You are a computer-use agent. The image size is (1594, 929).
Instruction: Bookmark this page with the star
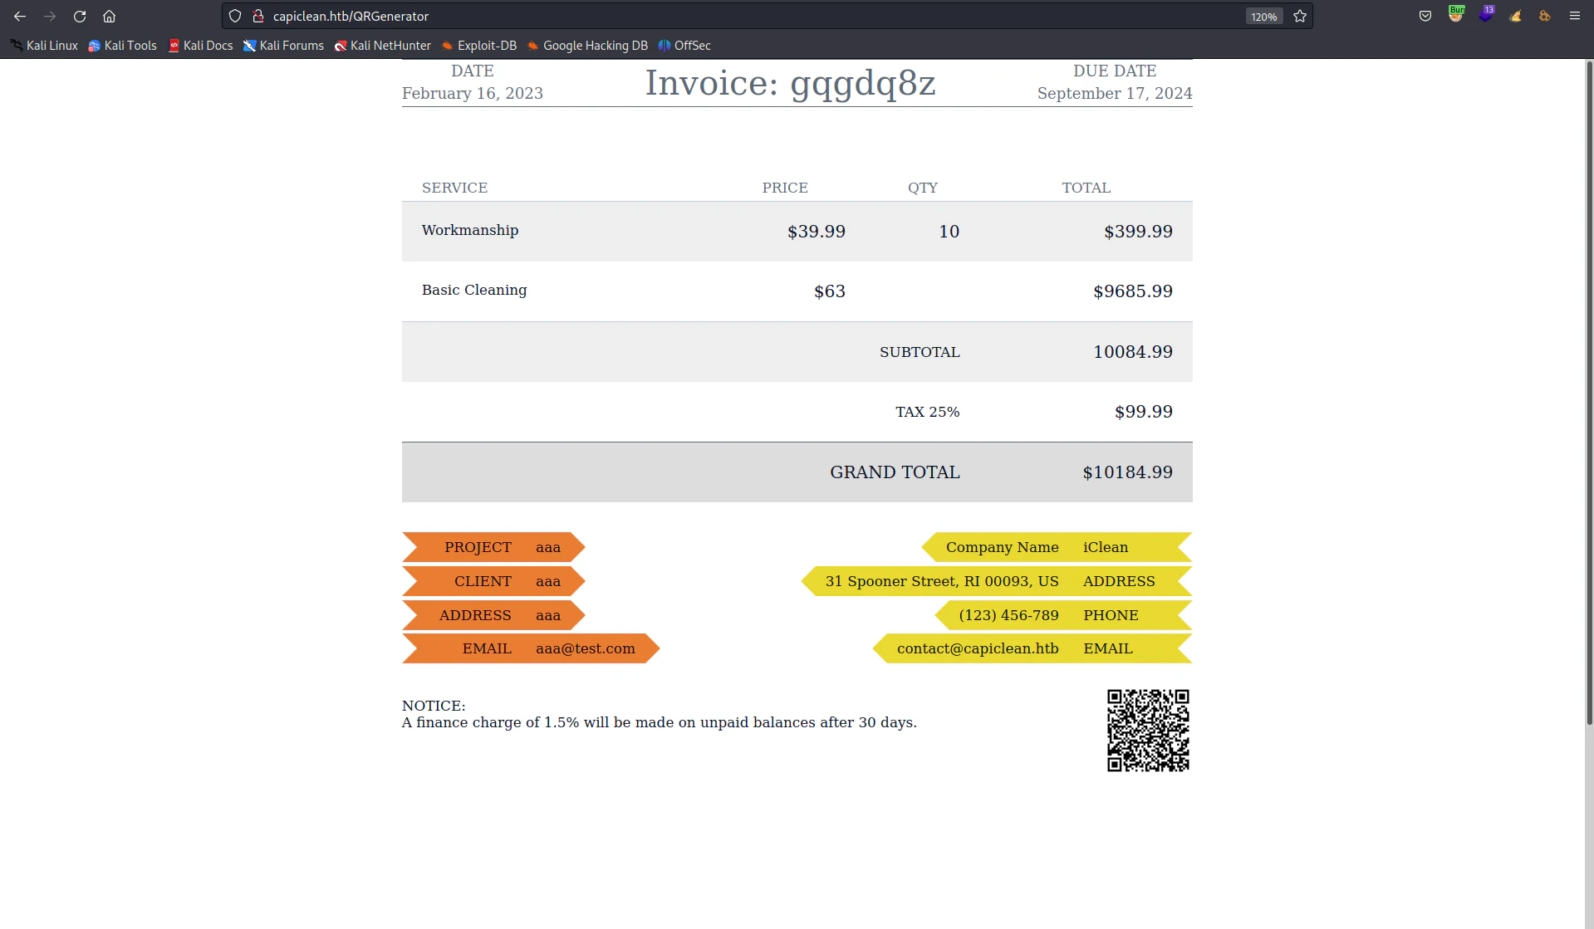tap(1300, 17)
